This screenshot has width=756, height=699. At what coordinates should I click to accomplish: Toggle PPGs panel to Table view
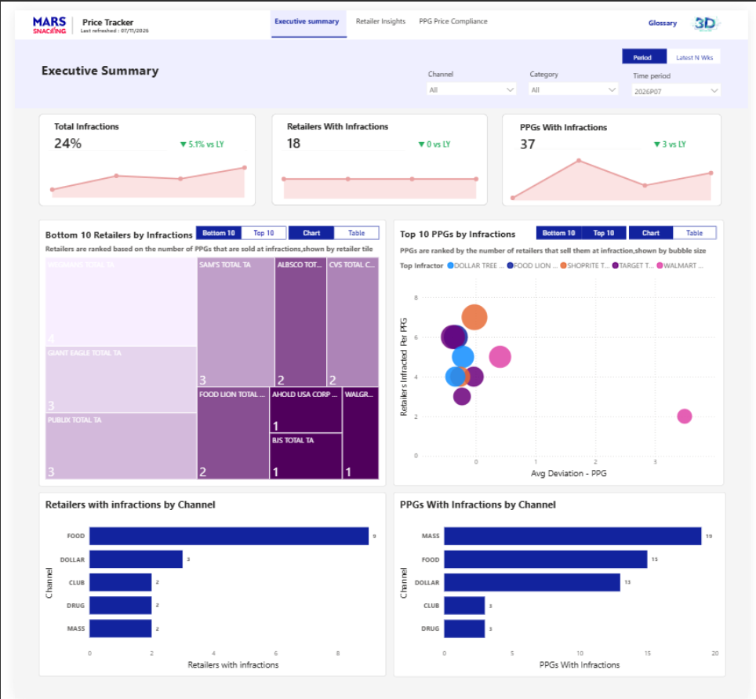694,233
